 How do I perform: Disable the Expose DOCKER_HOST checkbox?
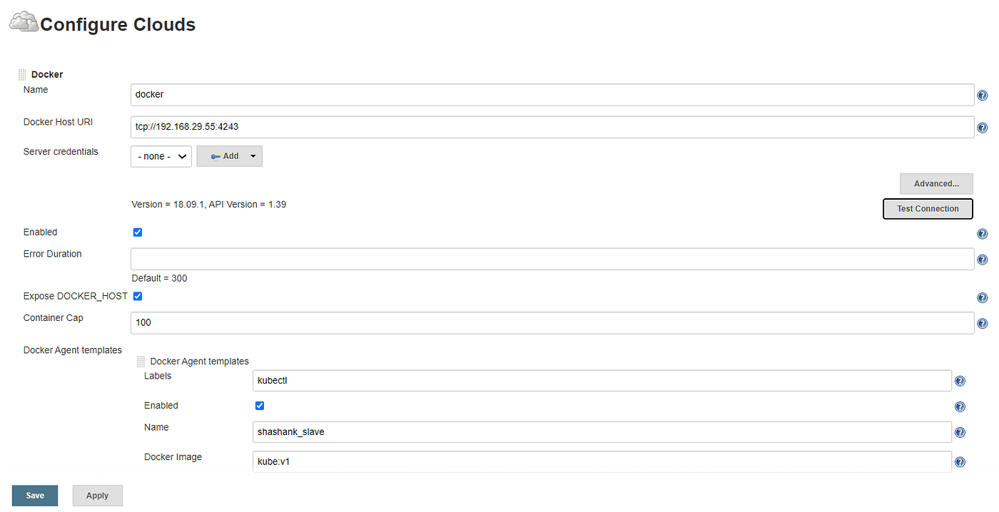coord(137,296)
